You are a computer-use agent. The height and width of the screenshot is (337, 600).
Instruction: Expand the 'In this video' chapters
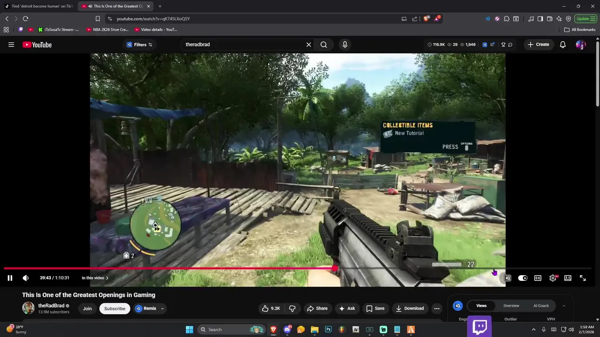coord(95,278)
